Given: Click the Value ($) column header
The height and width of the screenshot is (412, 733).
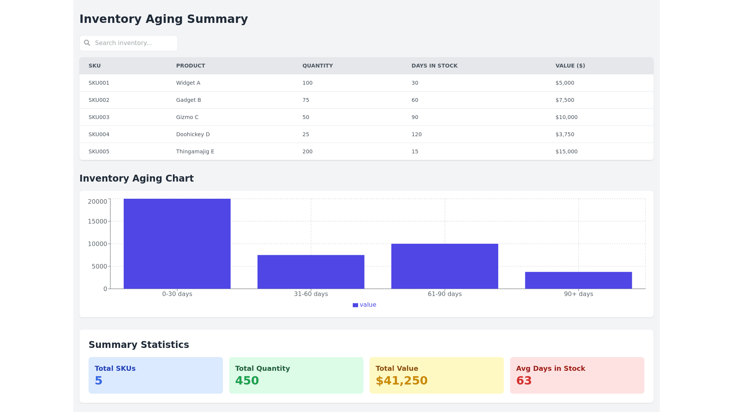Looking at the screenshot, I should (570, 66).
